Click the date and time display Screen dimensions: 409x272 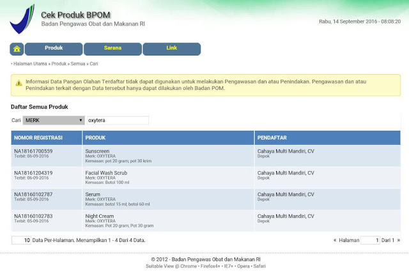pos(360,21)
